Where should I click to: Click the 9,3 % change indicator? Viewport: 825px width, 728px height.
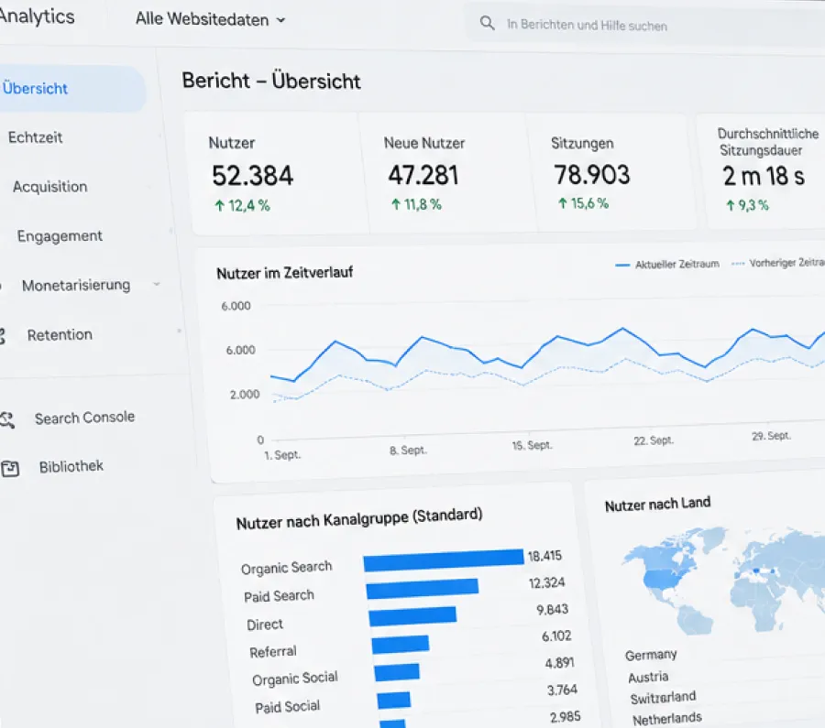[x=747, y=205]
